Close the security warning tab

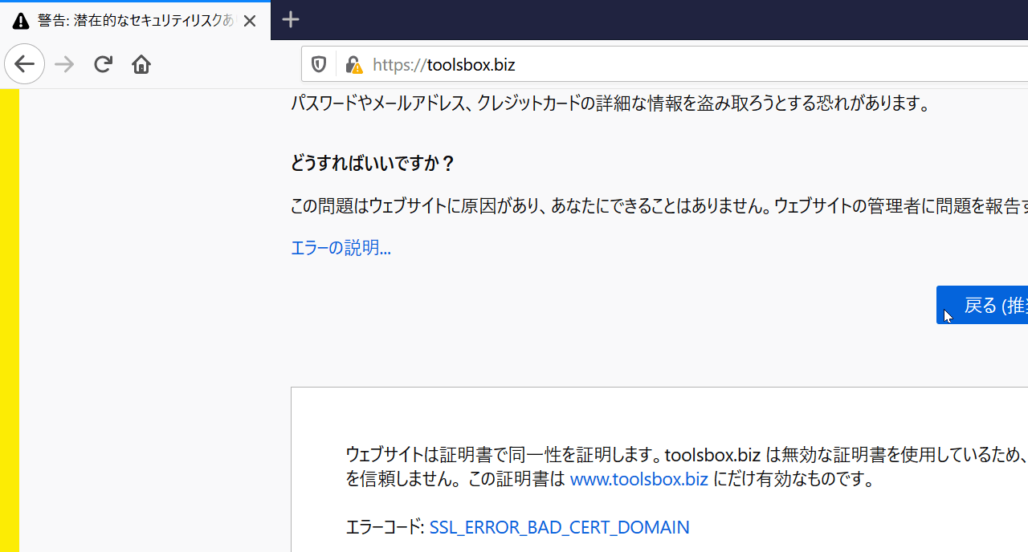(x=250, y=21)
